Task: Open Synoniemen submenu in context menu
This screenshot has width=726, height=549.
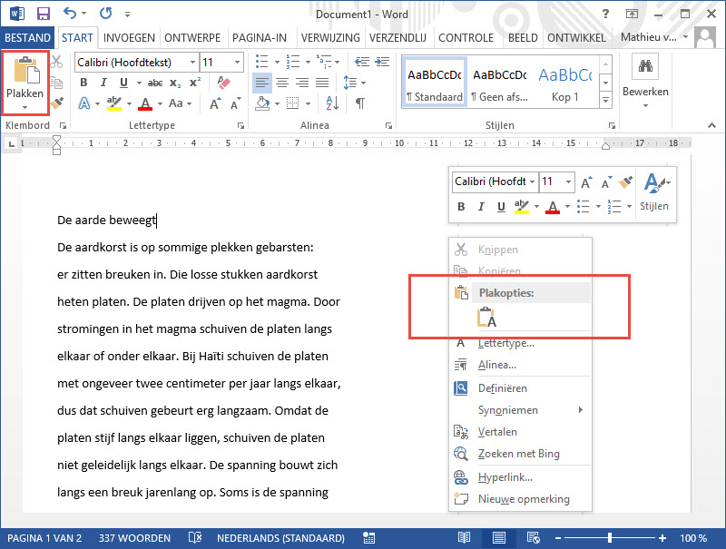Action: [520, 410]
